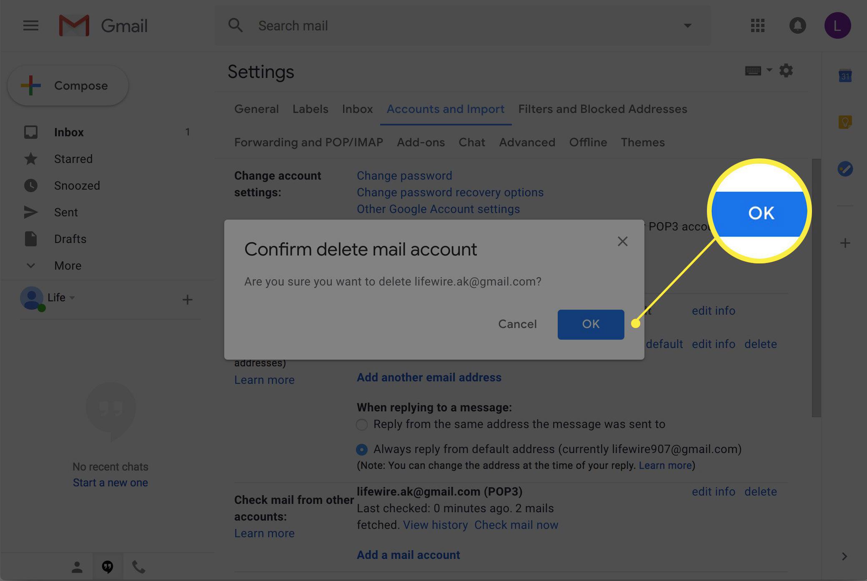This screenshot has width=867, height=581.
Task: Open Change password recovery options
Action: (450, 193)
